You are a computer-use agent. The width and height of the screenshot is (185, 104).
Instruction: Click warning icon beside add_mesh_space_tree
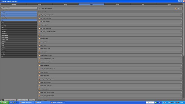tap(39, 28)
